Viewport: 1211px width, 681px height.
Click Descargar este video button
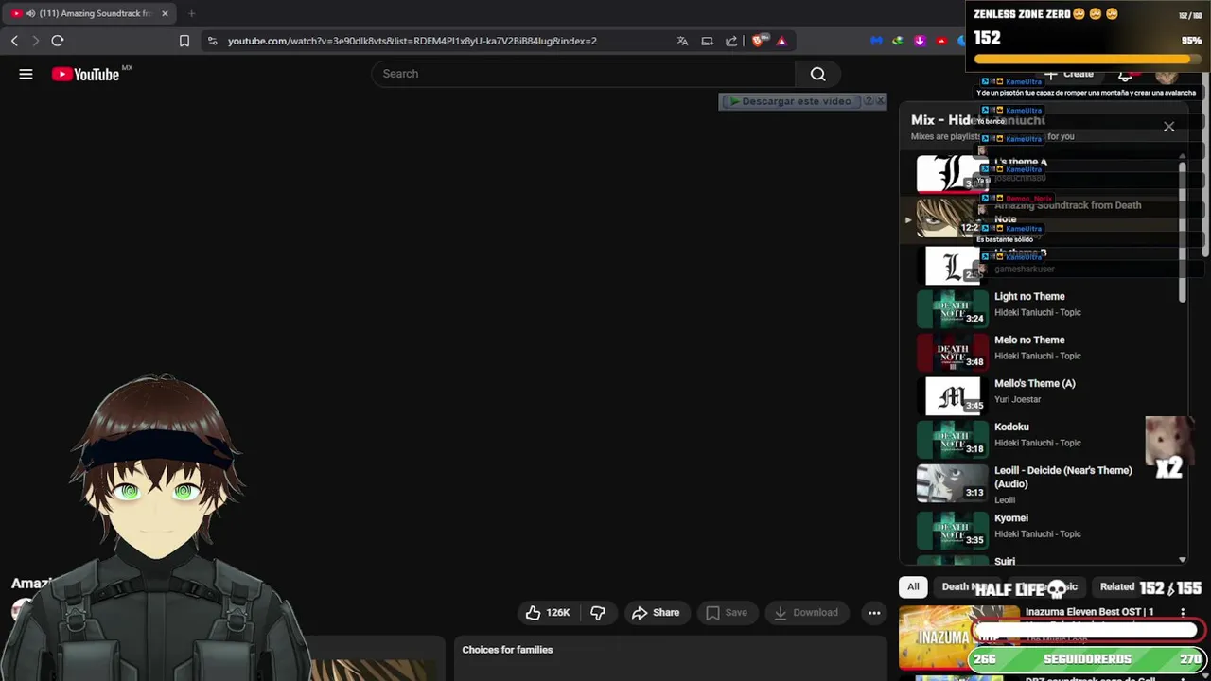tap(790, 101)
